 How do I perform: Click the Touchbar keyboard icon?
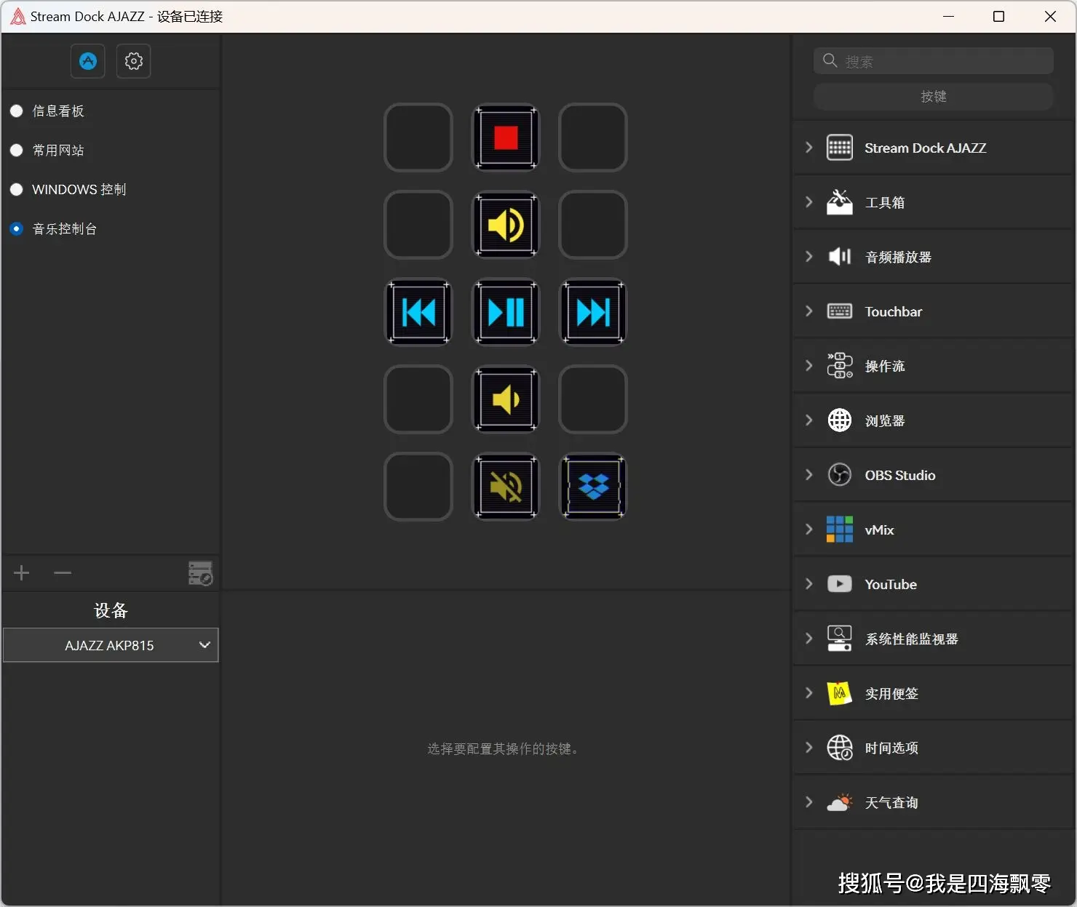pyautogui.click(x=840, y=311)
